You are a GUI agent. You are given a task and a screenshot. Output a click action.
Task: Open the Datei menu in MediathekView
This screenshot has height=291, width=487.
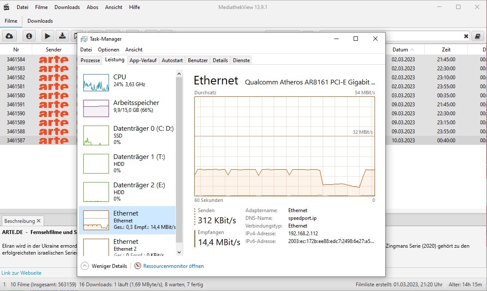pos(22,7)
